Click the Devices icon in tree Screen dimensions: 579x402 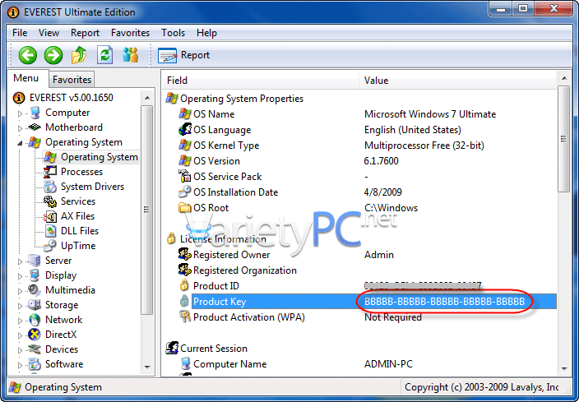pos(35,349)
